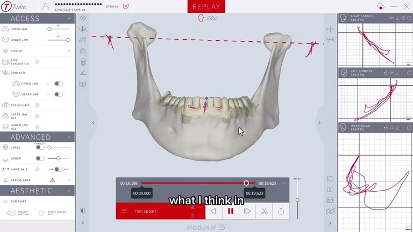The image size is (413, 232).
Task: Toggle the Occlucurve option
Action: pyautogui.click(x=37, y=105)
